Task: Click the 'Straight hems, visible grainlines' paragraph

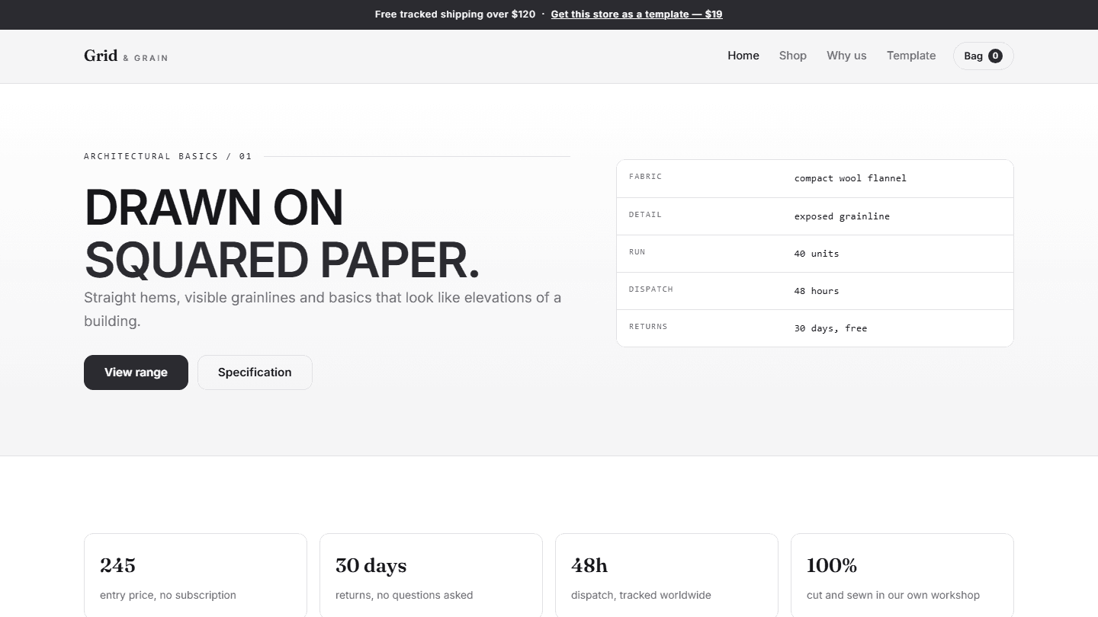Action: click(323, 309)
